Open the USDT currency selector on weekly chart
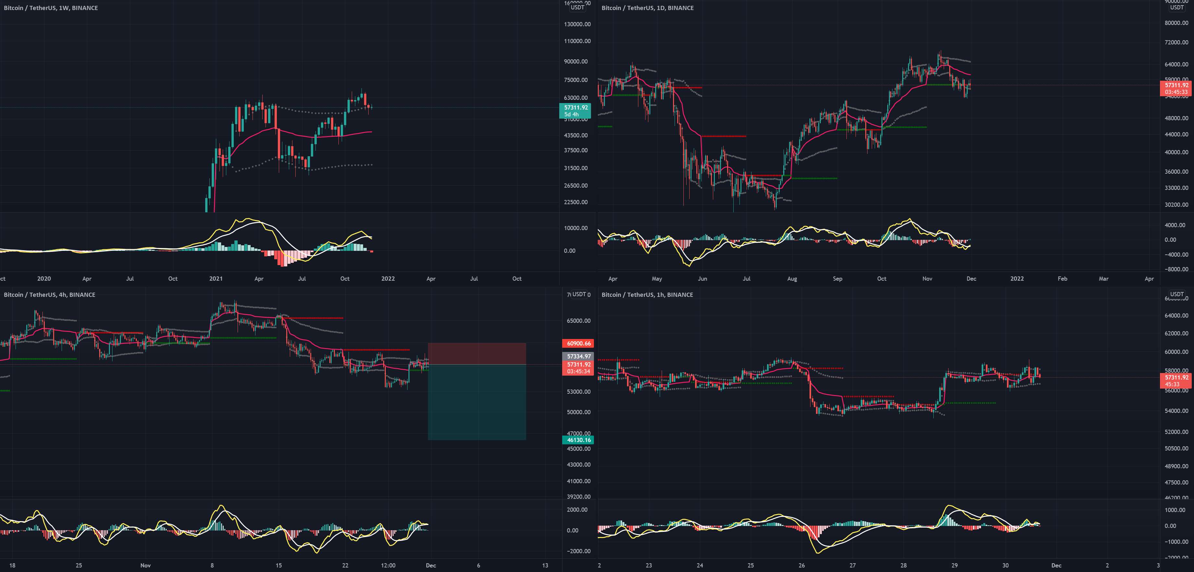The height and width of the screenshot is (572, 1194). coord(577,7)
